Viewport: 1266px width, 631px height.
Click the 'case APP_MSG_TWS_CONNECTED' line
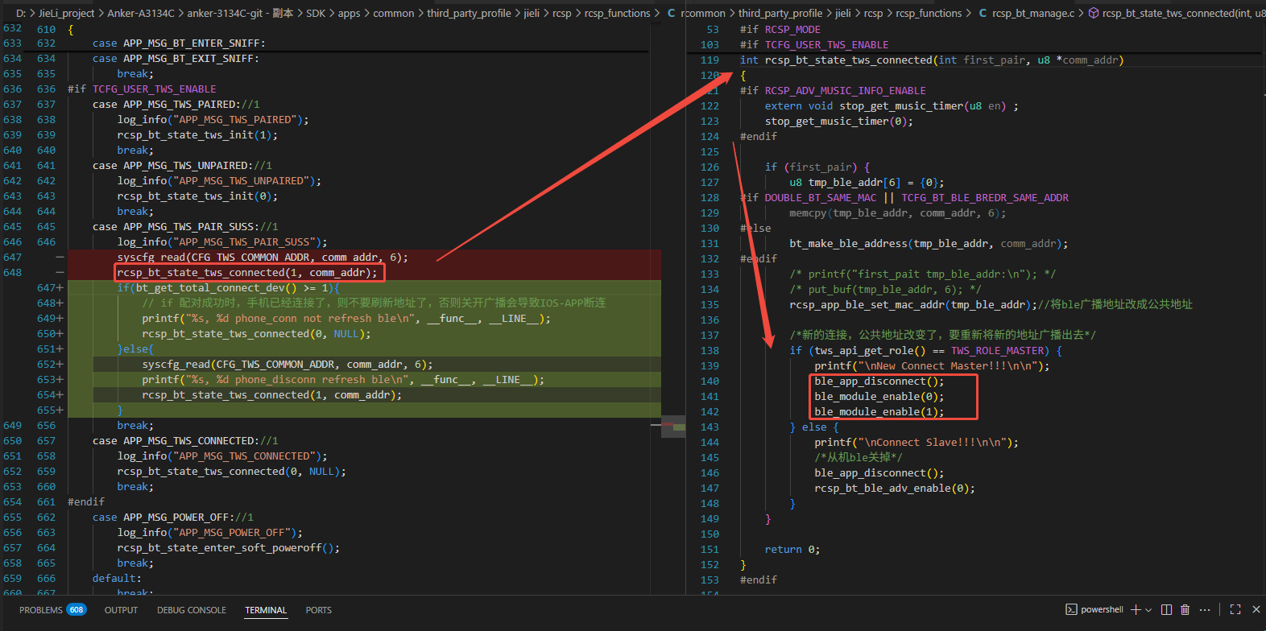click(185, 441)
